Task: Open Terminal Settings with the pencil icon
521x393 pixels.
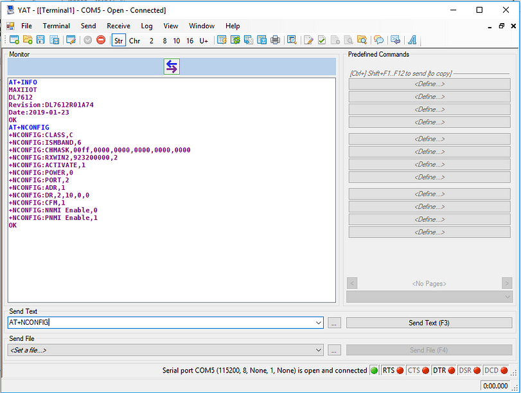Action: pos(71,41)
